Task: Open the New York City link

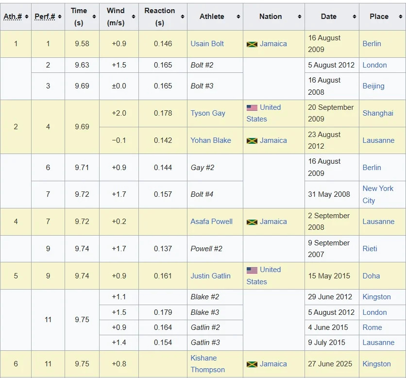Action: [378, 194]
